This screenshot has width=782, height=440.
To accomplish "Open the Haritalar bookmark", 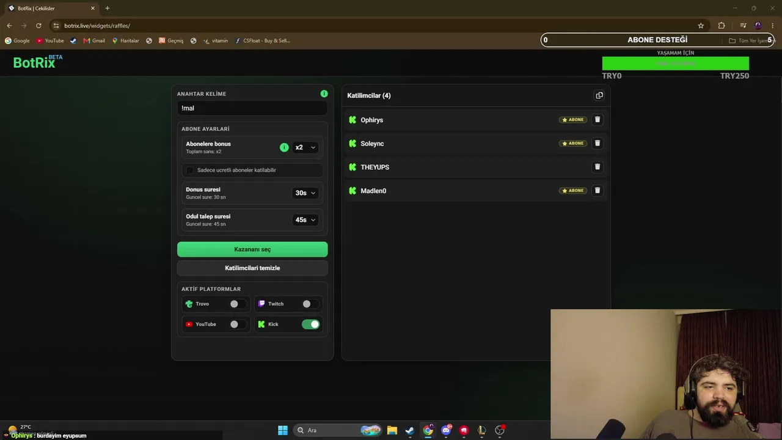I will pos(125,41).
